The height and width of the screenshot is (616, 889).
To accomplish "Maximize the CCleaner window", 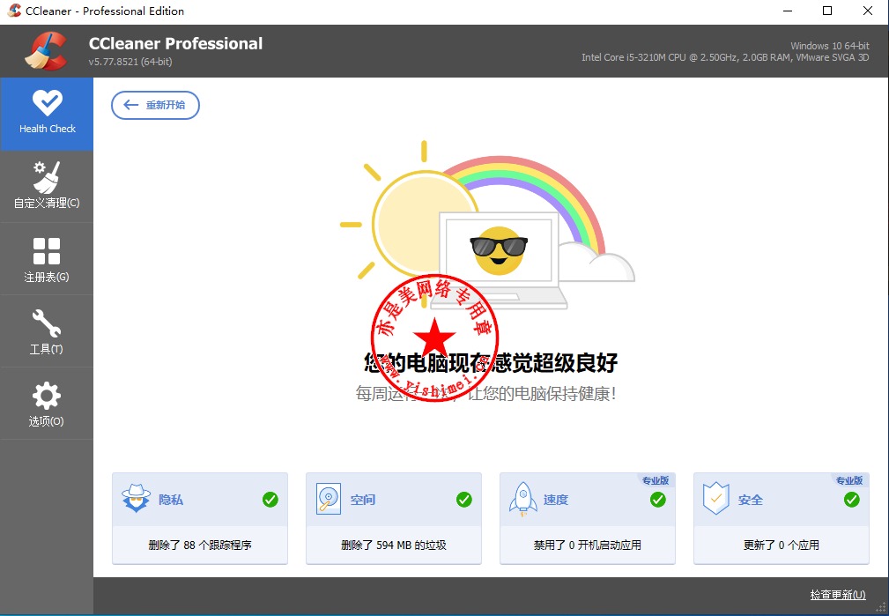I will click(x=827, y=11).
